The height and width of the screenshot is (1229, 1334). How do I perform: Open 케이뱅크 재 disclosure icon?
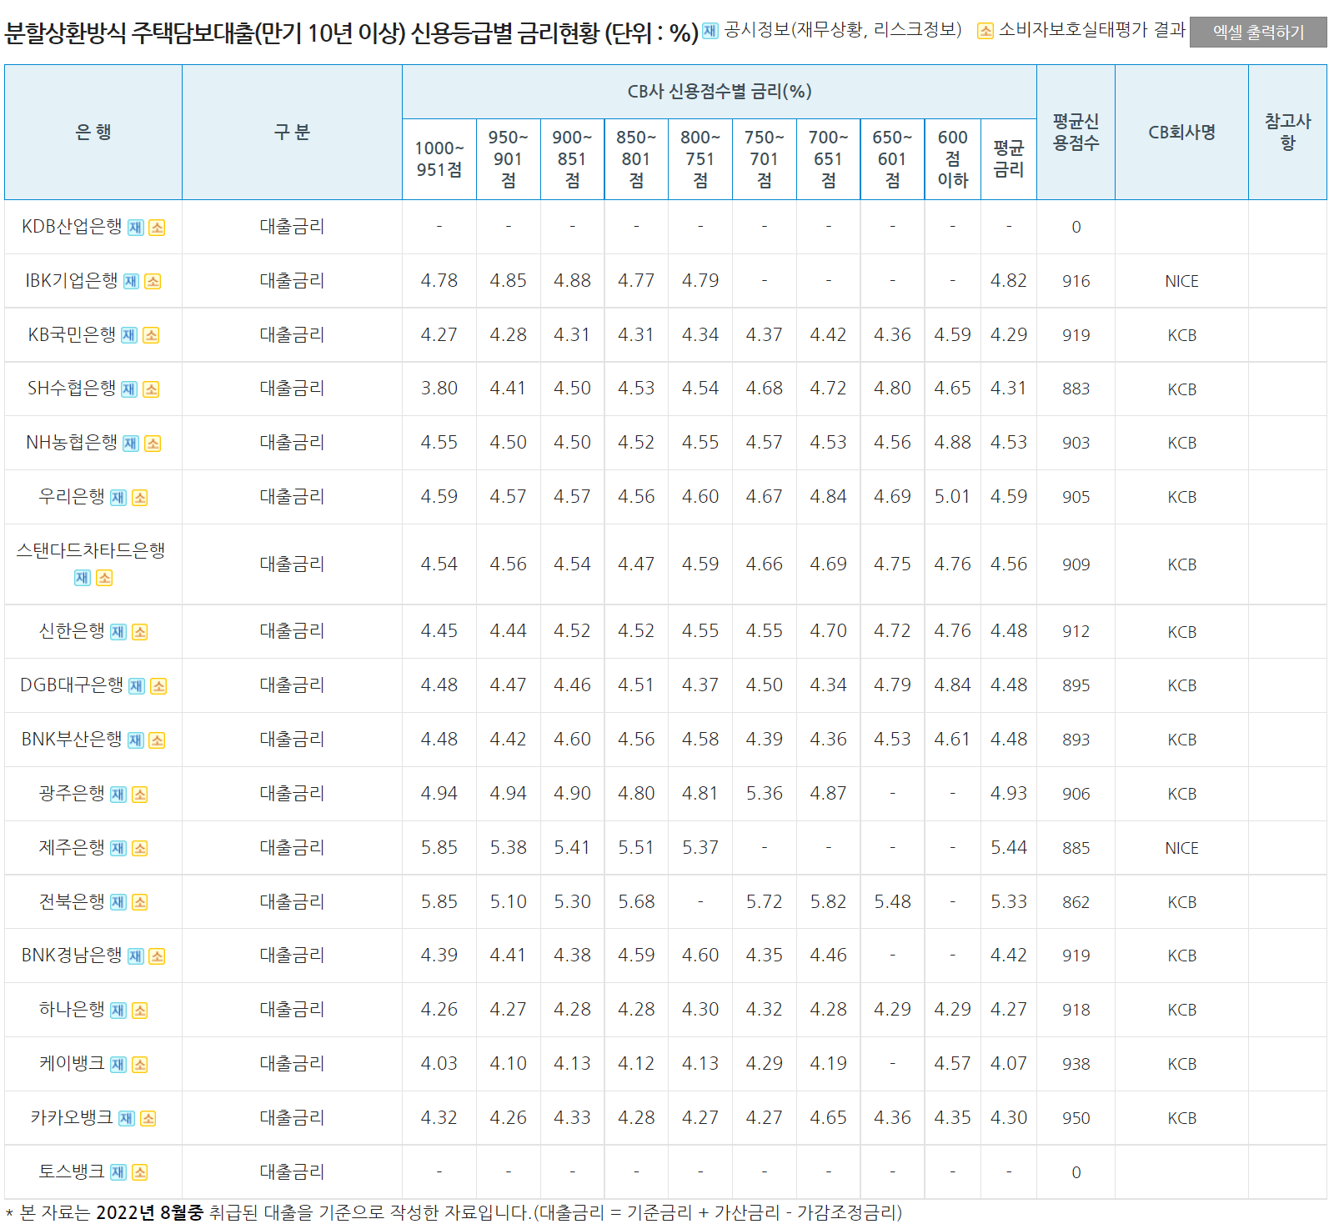point(118,1065)
